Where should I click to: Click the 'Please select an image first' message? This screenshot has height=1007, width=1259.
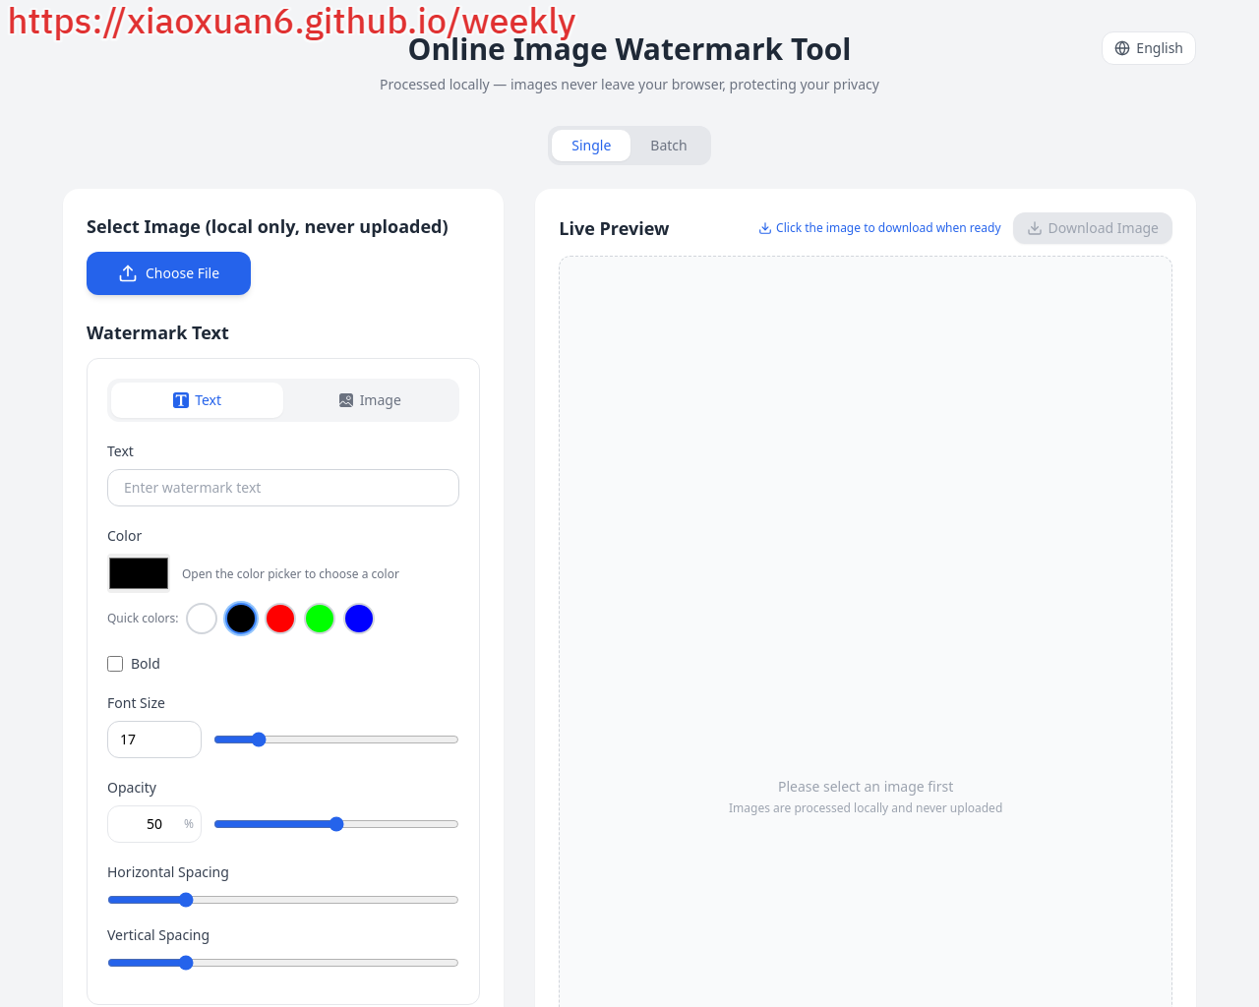coord(866,787)
